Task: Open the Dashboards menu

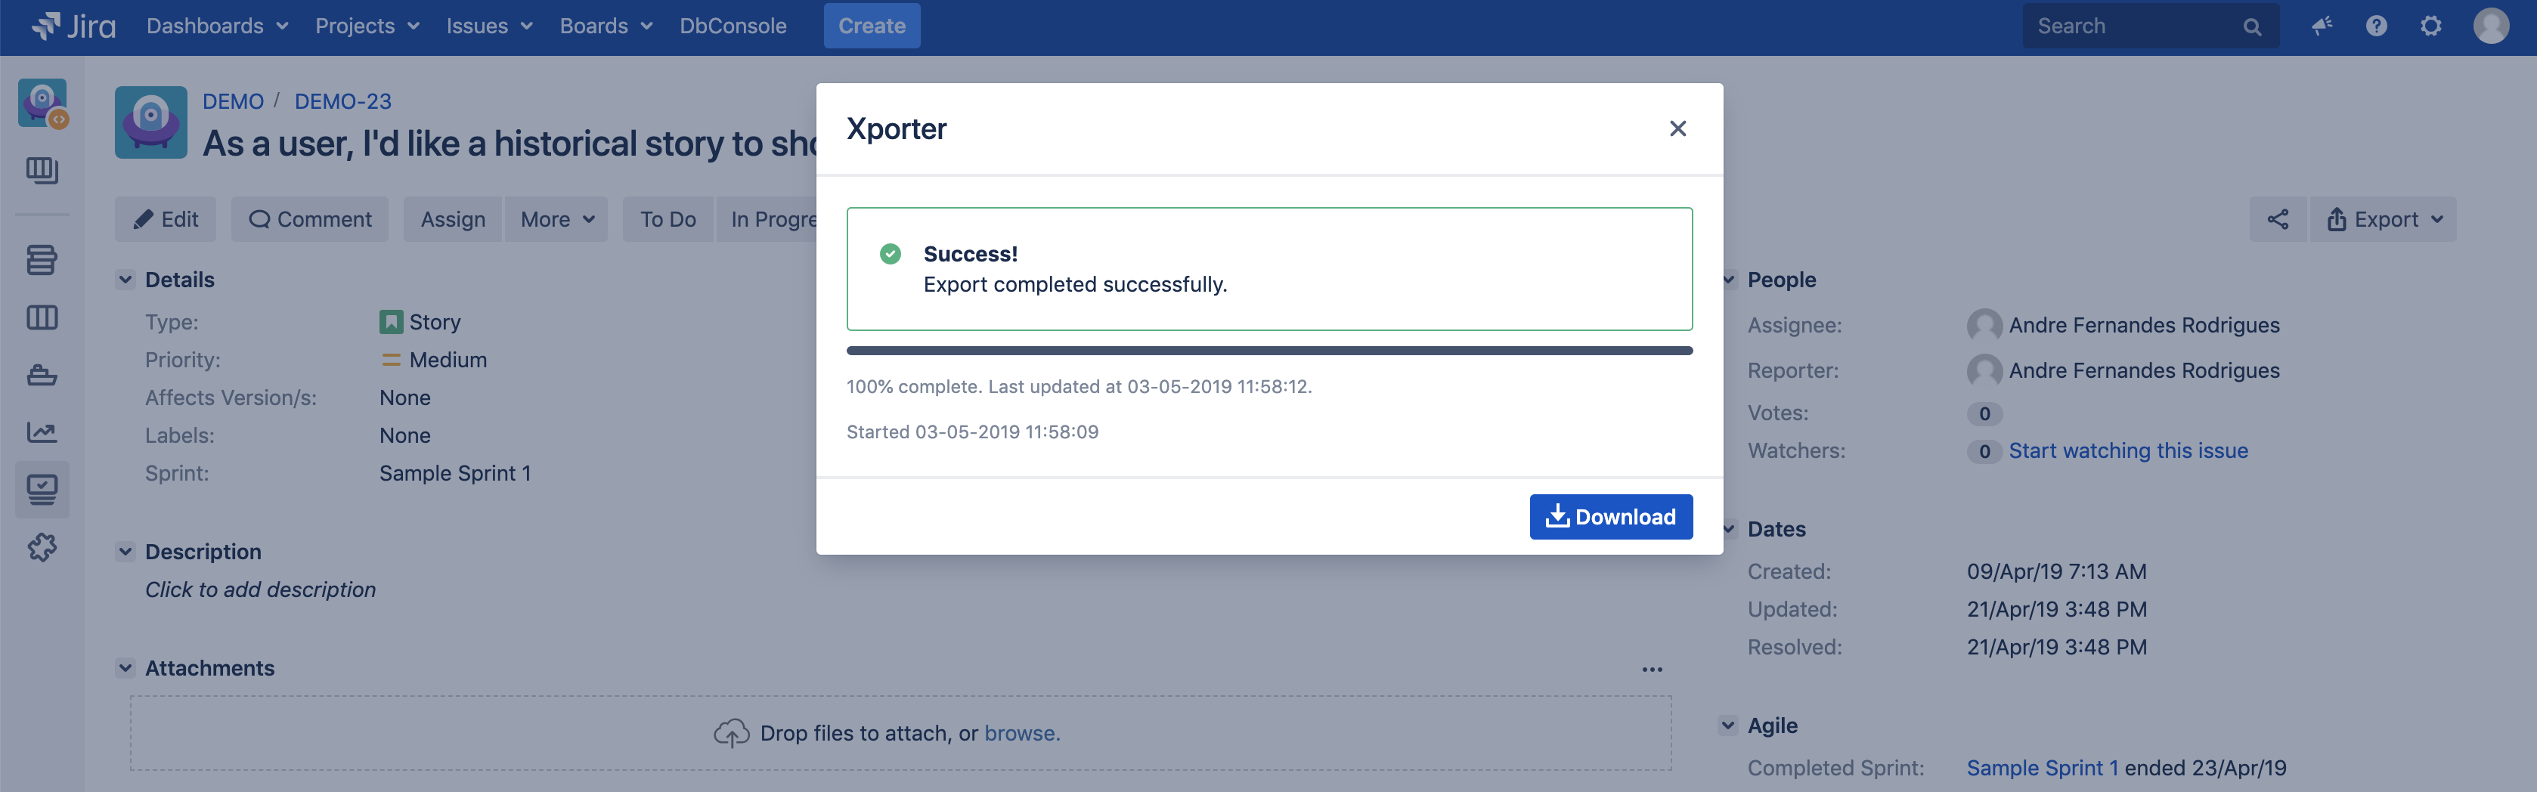Action: pyautogui.click(x=217, y=26)
